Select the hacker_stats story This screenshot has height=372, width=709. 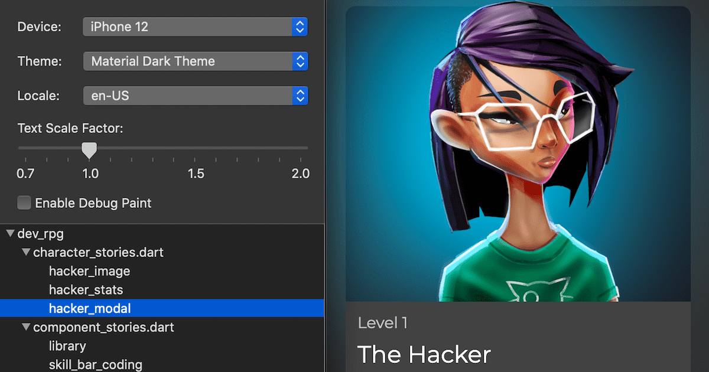86,290
